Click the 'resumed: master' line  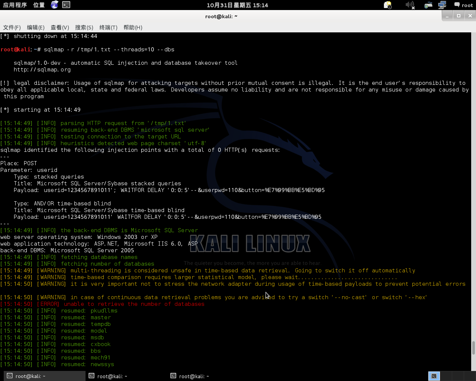coord(55,317)
